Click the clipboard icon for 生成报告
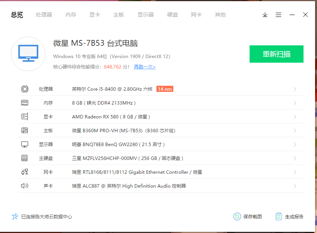This screenshot has width=317, height=233. click(x=279, y=217)
